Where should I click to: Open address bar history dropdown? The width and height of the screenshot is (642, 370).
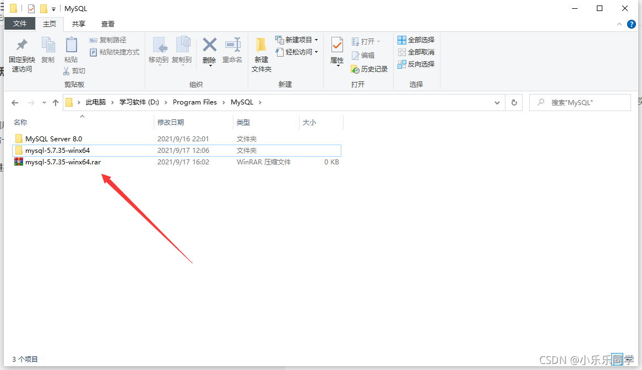coord(497,103)
